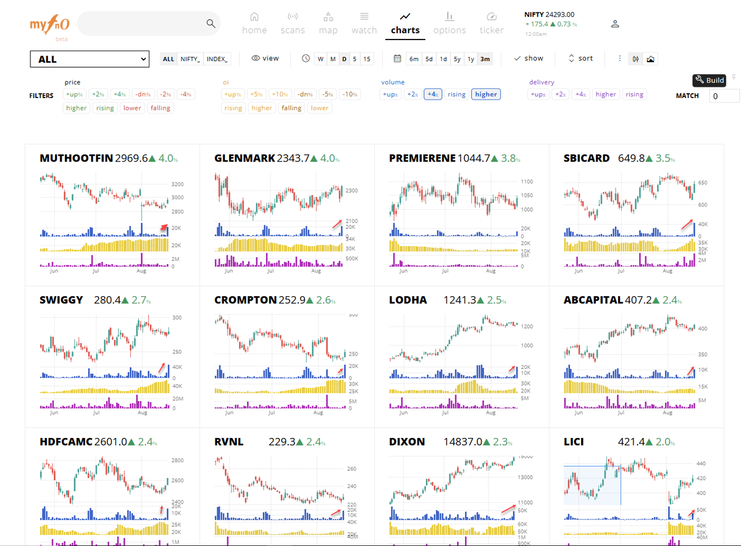This screenshot has height=546, width=741.
Task: Open the watch tab
Action: [364, 23]
